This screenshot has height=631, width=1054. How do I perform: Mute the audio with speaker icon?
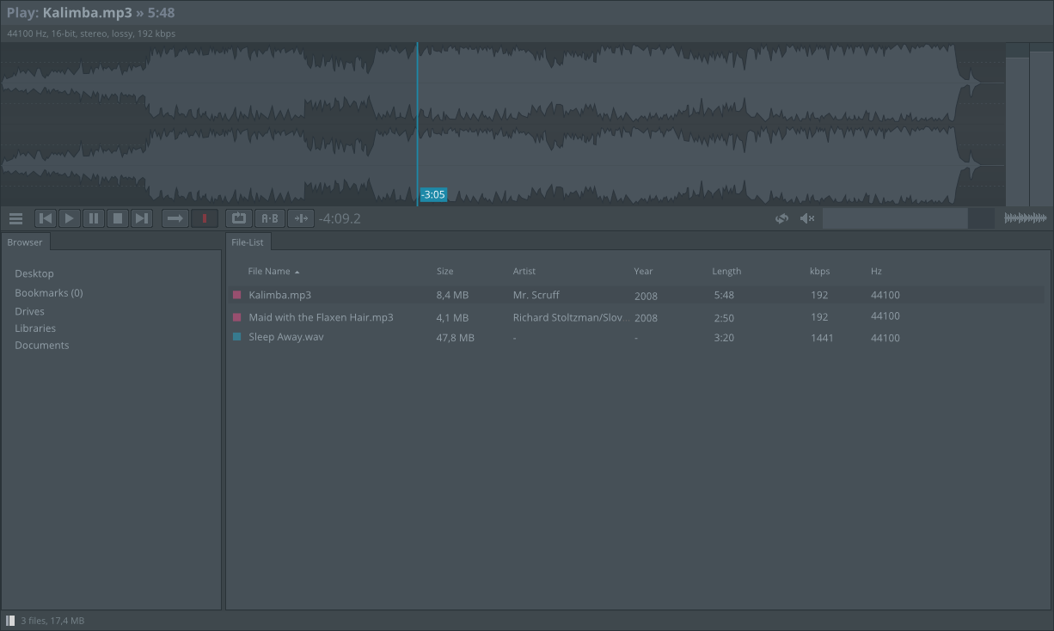click(806, 218)
